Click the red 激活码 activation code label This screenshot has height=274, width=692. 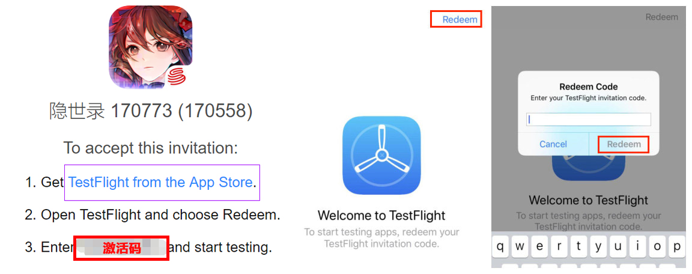tap(121, 248)
